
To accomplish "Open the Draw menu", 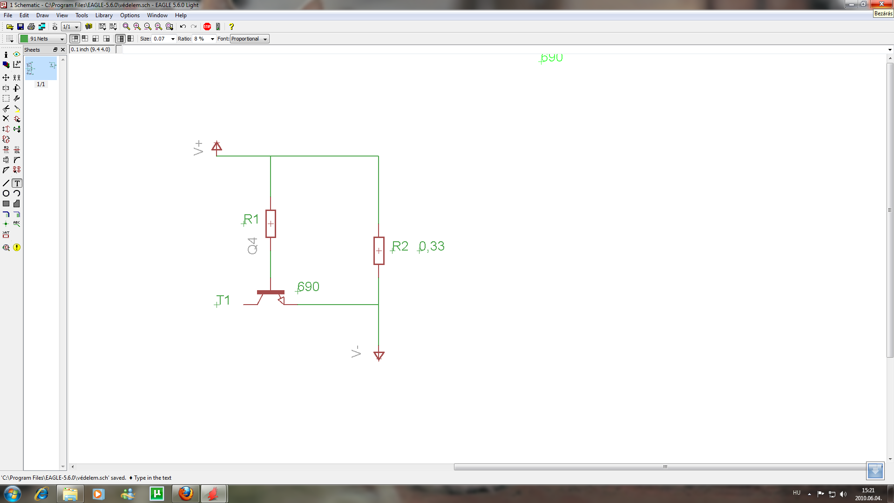I will point(42,15).
